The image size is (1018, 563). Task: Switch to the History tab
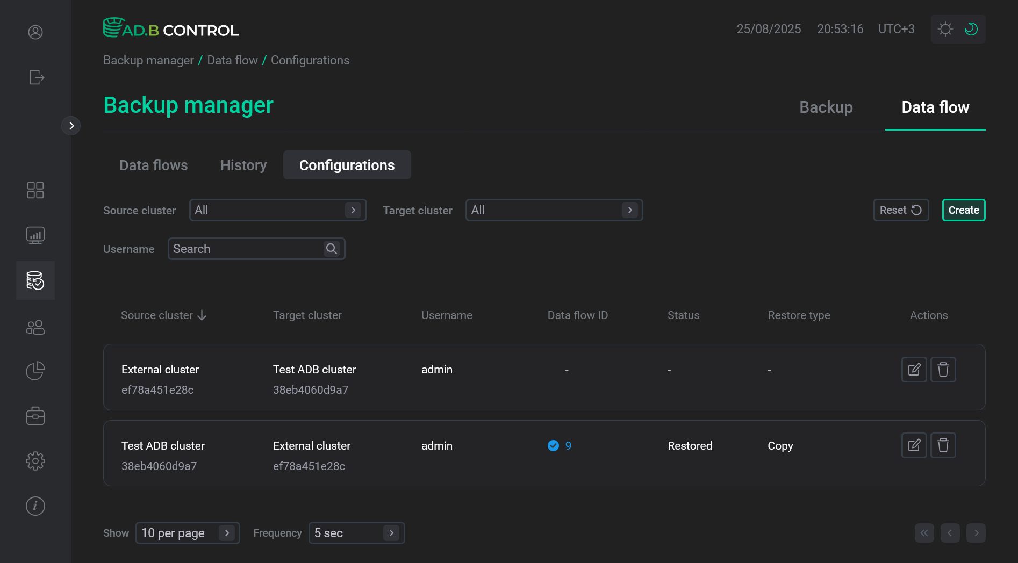pos(243,165)
